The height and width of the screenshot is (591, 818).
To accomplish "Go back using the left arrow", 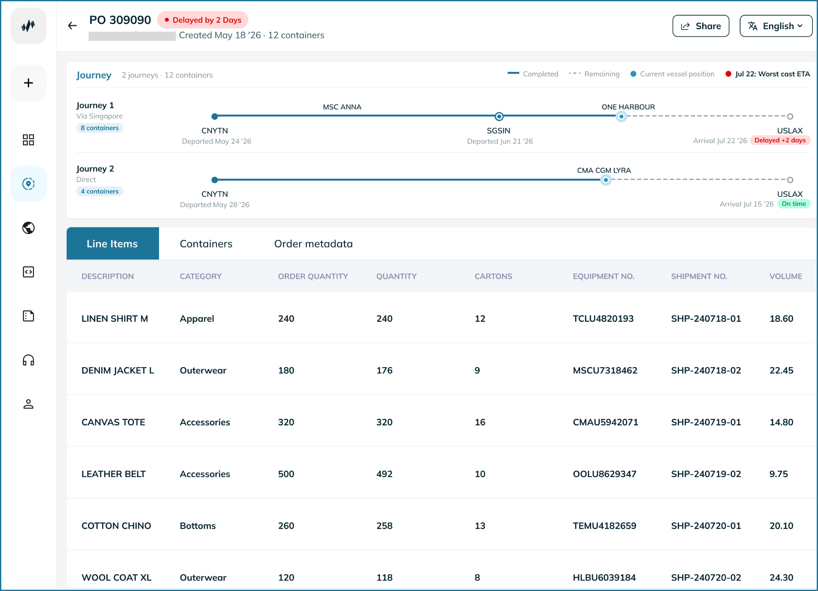I will [72, 26].
